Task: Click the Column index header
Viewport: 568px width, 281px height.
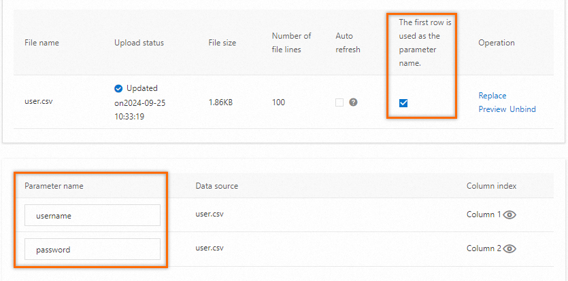Action: pos(491,185)
